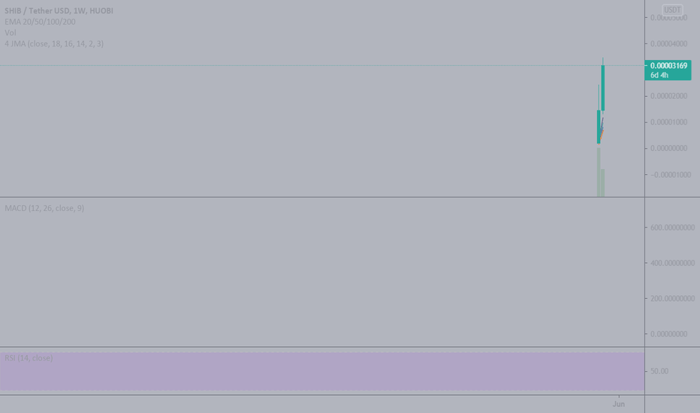Screen dimensions: 700x413
Task: Click the current price label 0.00003169
Action: coord(668,65)
